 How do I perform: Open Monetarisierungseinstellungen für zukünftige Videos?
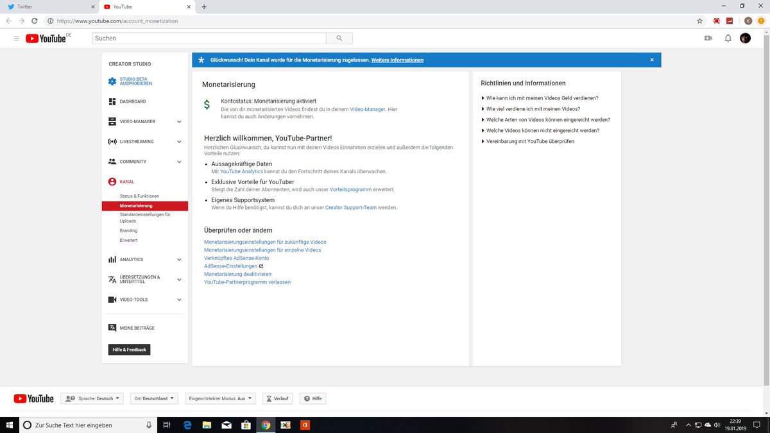pyautogui.click(x=265, y=242)
